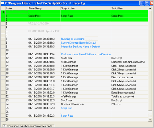Click the scrollbar up arrow
The image size is (154, 128).
point(150,8)
